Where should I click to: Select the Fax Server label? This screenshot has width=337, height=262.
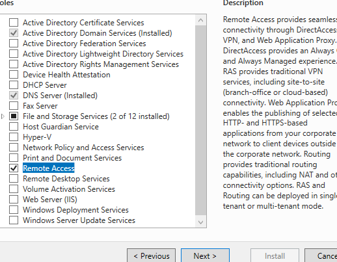click(40, 106)
